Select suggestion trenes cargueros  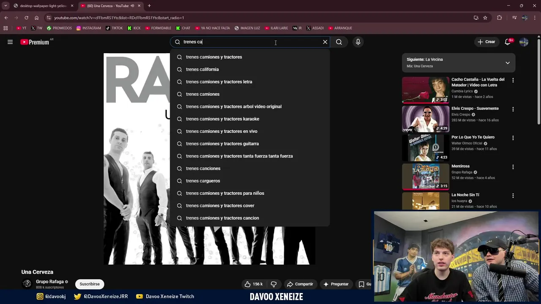point(250,181)
